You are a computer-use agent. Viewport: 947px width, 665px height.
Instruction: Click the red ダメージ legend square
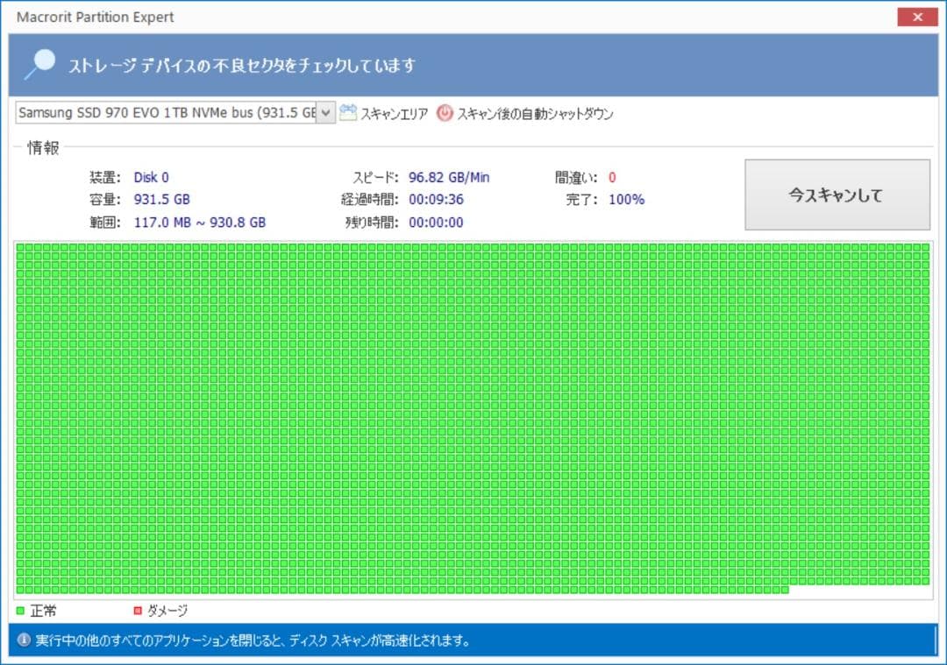[136, 611]
